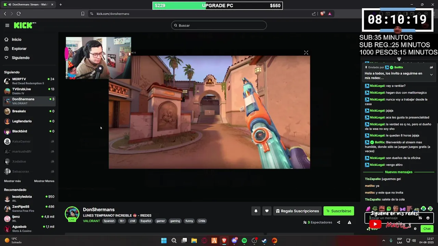Open offline channel Xodalive
The image size is (438, 246).
point(29,161)
